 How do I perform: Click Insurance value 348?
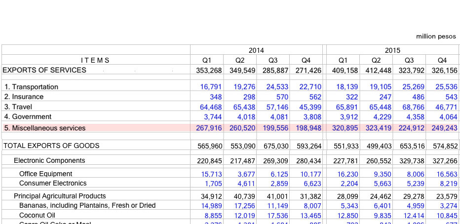coord(216,97)
